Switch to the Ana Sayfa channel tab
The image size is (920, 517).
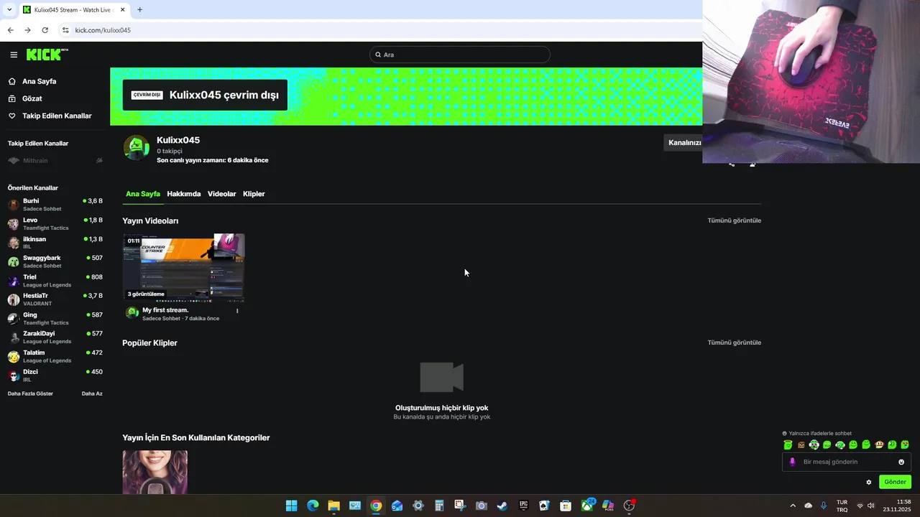[143, 194]
